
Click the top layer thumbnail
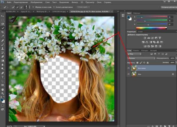pyautogui.click(x=133, y=68)
